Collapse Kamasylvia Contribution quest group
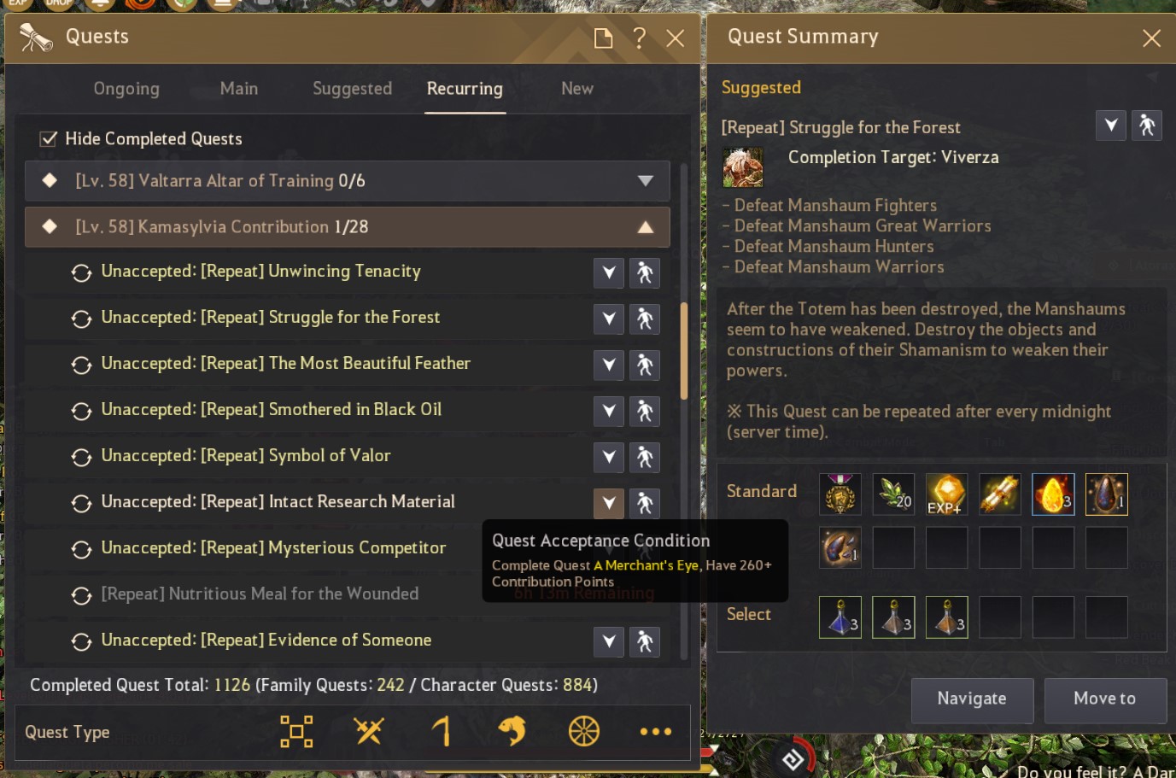 point(646,227)
